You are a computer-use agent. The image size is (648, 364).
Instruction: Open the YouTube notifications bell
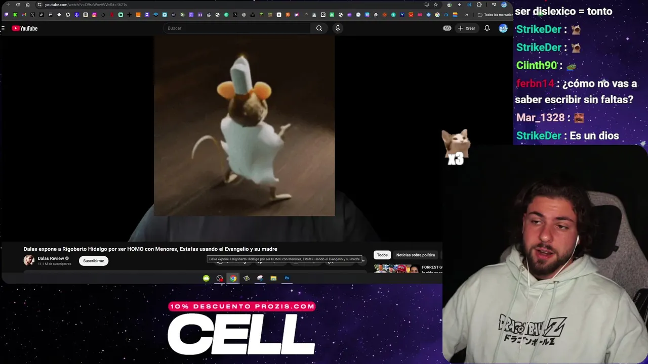[x=487, y=28]
